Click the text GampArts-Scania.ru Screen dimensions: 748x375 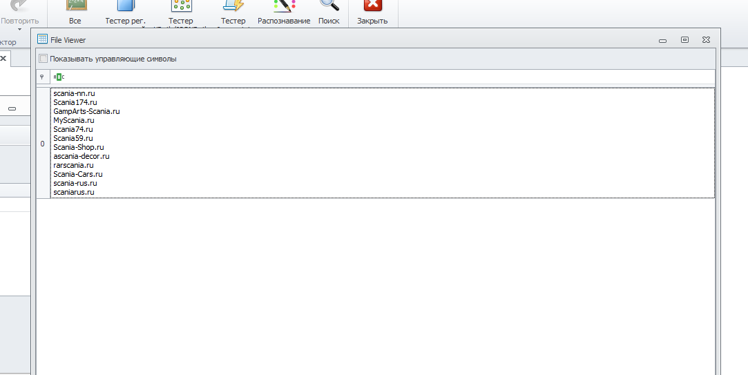click(x=86, y=111)
